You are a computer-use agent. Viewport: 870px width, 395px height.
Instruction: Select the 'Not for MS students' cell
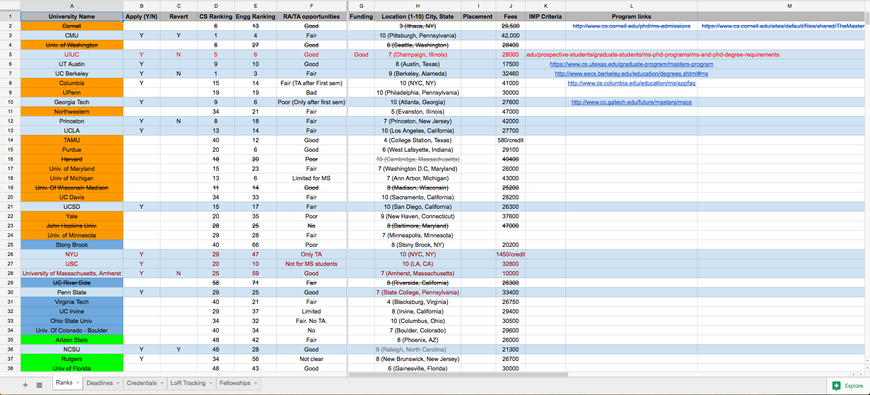[311, 264]
